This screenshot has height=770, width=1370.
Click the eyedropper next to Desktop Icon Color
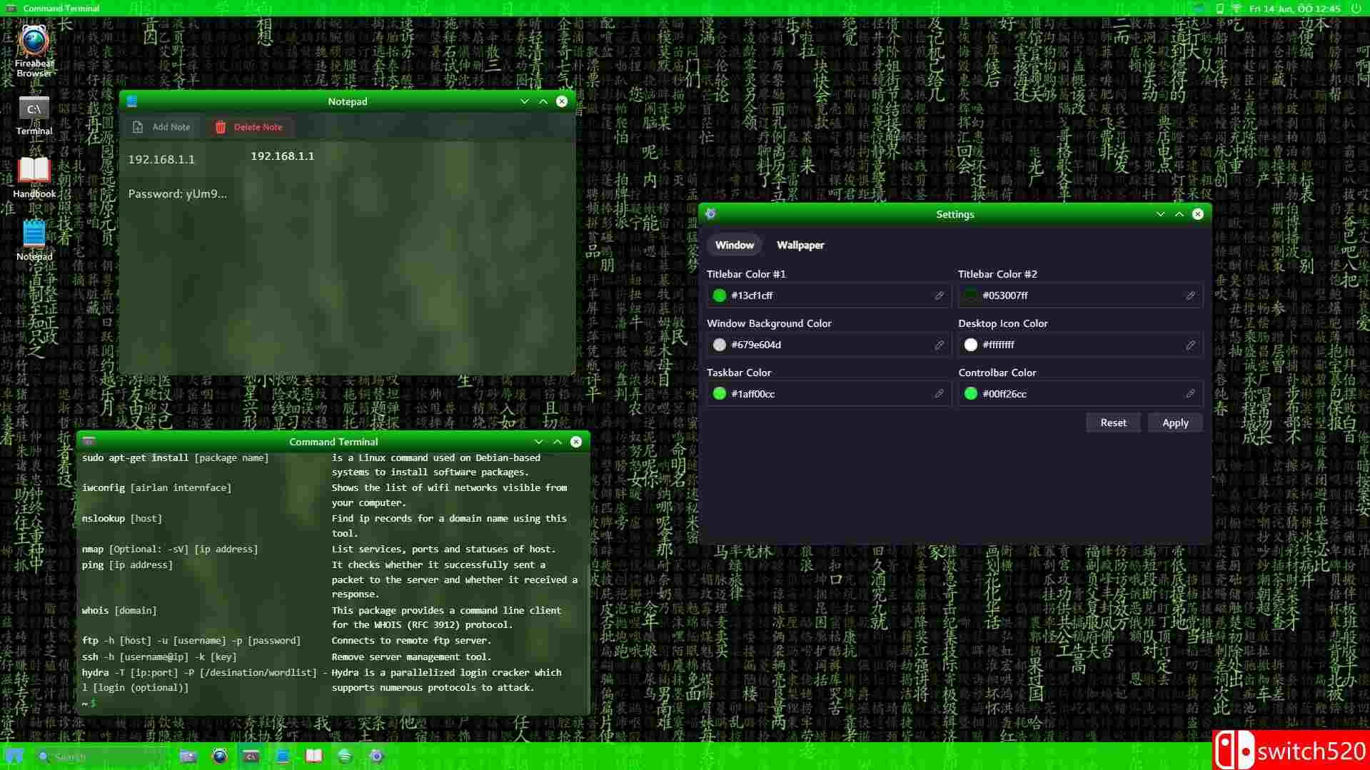[x=1190, y=345]
